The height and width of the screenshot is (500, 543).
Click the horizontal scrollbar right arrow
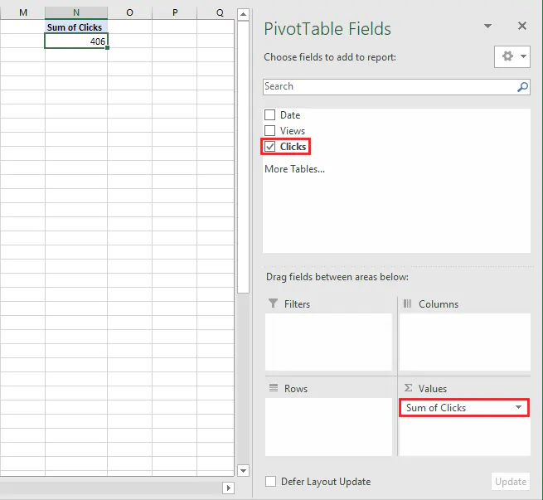click(228, 488)
